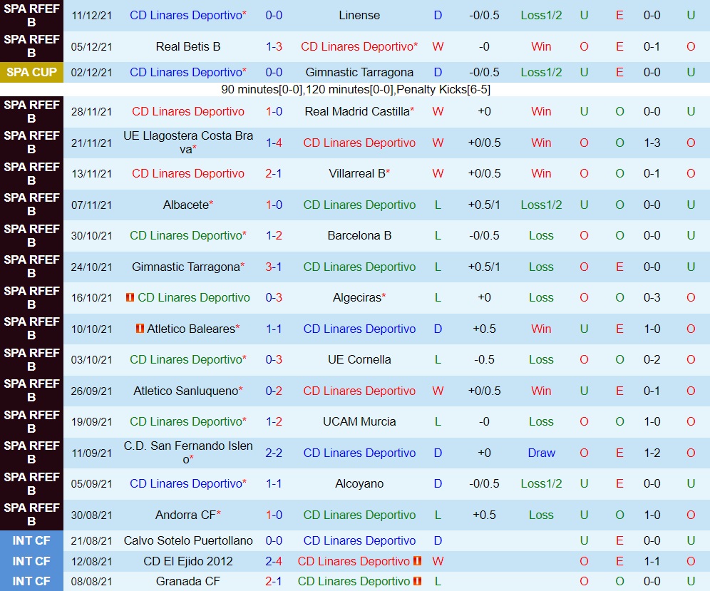Image resolution: width=710 pixels, height=591 pixels.
Task: Click the Loss1/2 result in Alcoyano row
Action: 541,483
